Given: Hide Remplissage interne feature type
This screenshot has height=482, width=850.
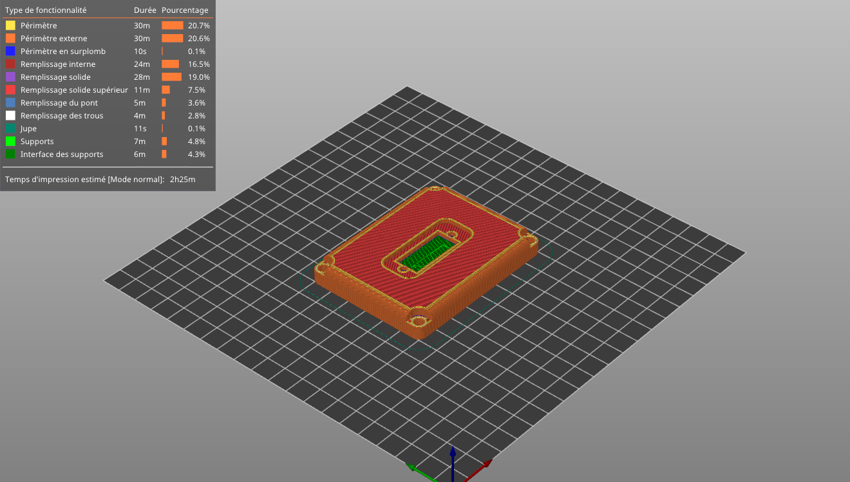Looking at the screenshot, I should [57, 64].
